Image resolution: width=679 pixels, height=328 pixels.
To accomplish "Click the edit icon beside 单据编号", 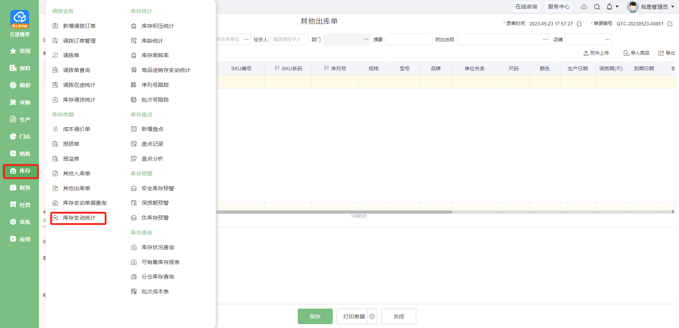I will pyautogui.click(x=670, y=24).
